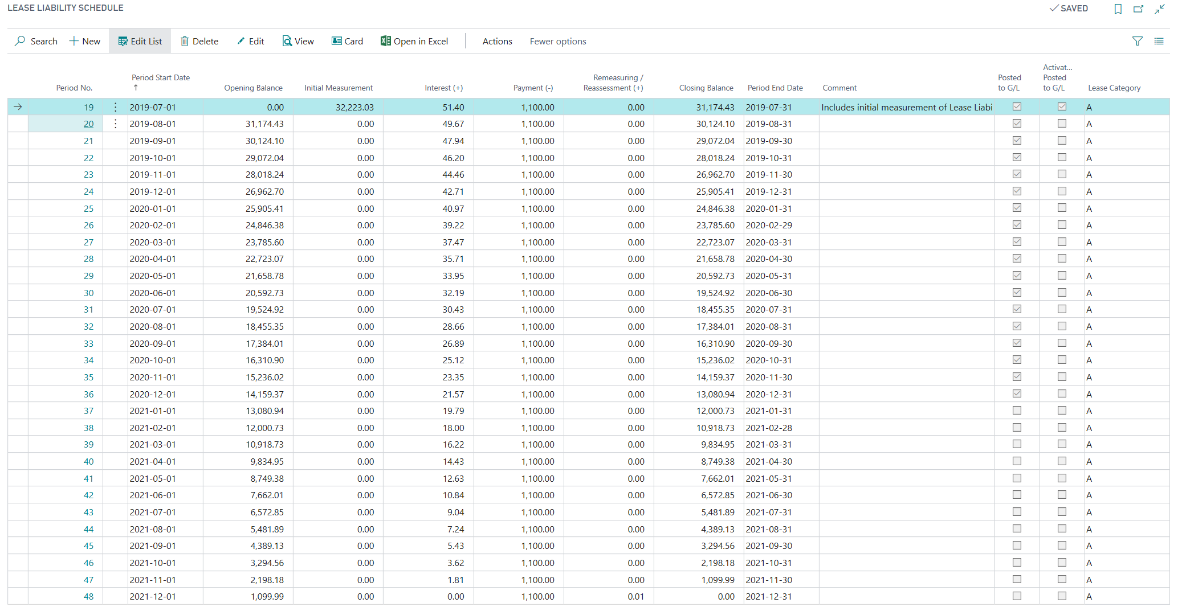The height and width of the screenshot is (611, 1178).
Task: Click the Open in Excel icon
Action: pos(386,41)
